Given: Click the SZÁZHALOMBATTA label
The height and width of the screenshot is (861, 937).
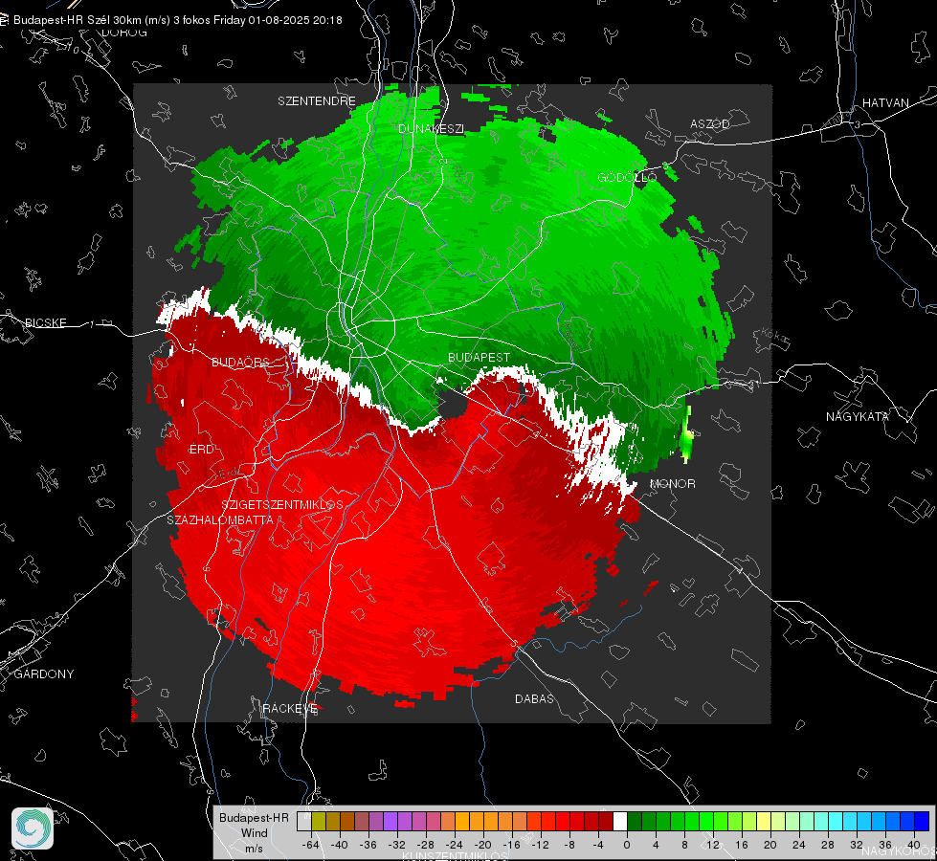Looking at the screenshot, I should click(x=220, y=519).
